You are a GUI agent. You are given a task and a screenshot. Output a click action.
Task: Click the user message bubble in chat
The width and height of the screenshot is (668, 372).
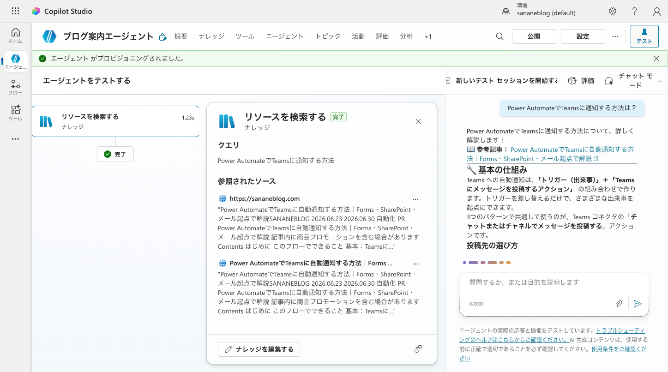(x=572, y=108)
